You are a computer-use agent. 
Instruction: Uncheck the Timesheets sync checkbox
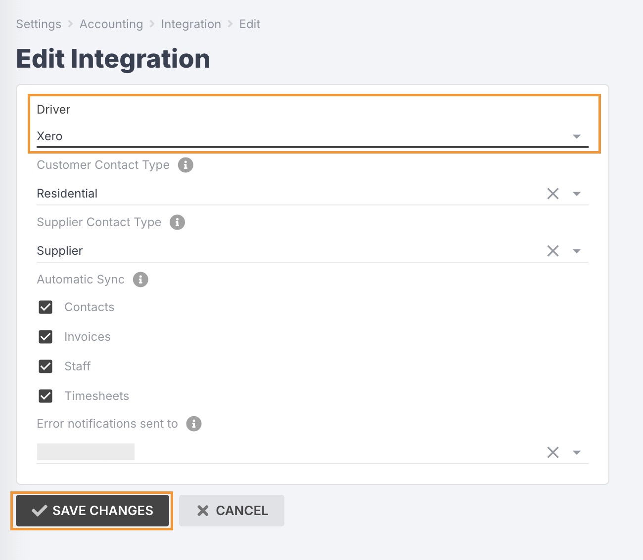[46, 396]
